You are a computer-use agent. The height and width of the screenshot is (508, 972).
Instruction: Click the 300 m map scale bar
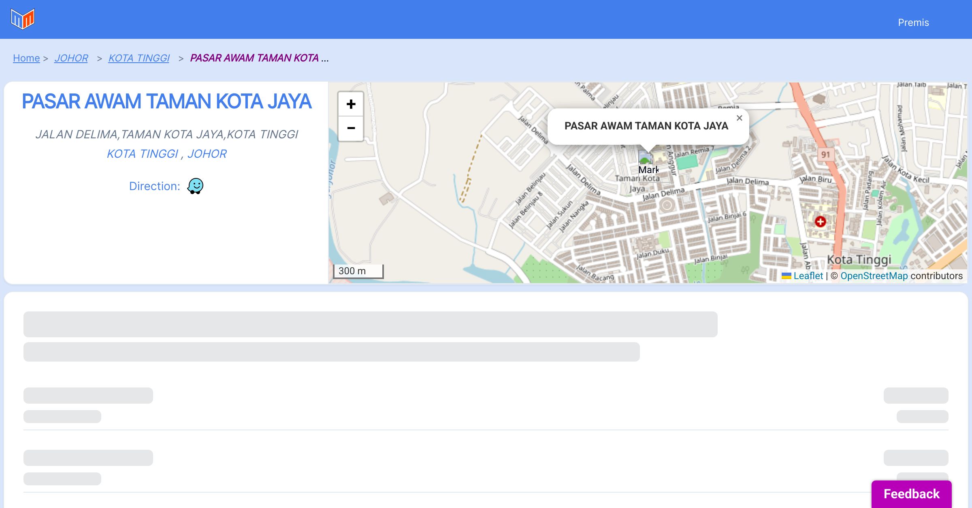[x=358, y=271]
